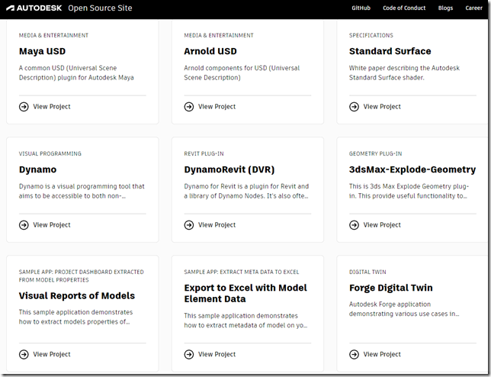Click arrow icon on Dynamo card

24,225
